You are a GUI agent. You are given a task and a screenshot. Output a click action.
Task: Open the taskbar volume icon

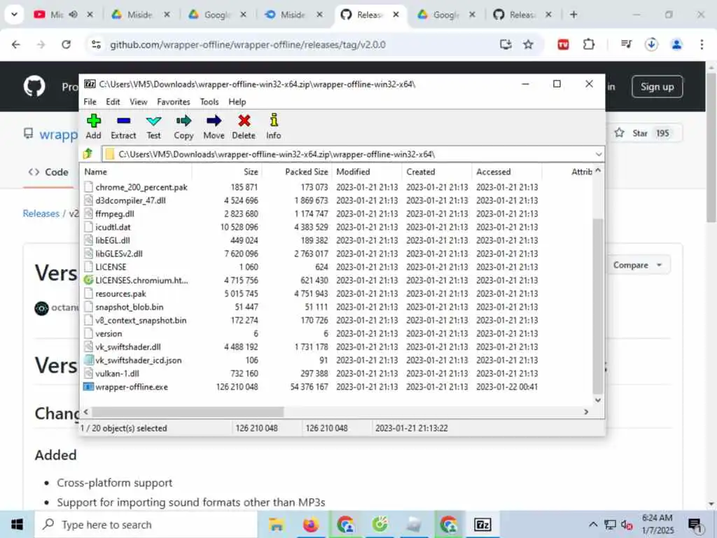[x=627, y=525]
